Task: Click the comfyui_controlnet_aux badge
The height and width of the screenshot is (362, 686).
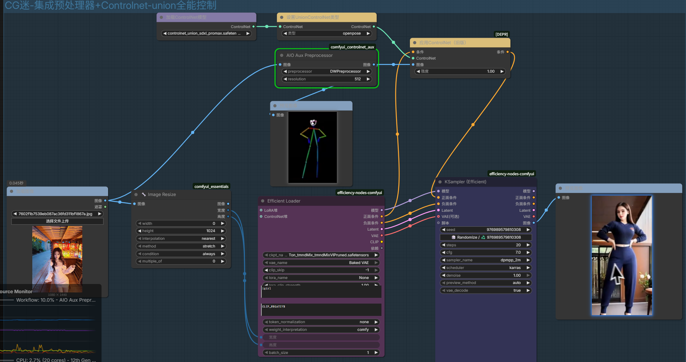Action: pyautogui.click(x=352, y=47)
